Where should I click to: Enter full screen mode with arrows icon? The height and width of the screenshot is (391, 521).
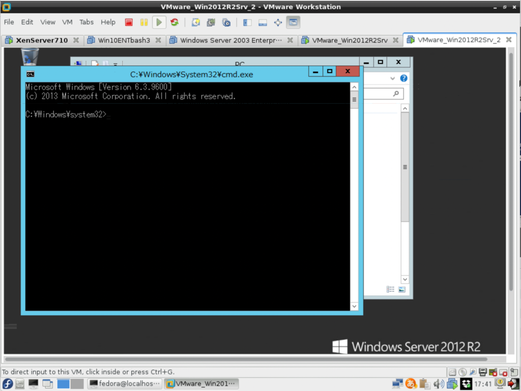tap(278, 22)
